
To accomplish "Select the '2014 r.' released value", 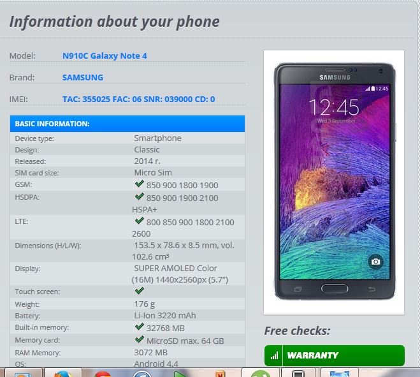I will click(147, 161).
